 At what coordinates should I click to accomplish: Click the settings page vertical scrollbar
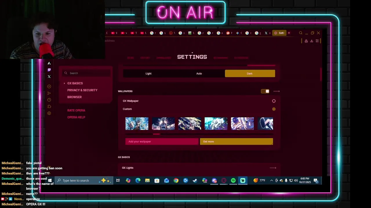pyautogui.click(x=321, y=75)
